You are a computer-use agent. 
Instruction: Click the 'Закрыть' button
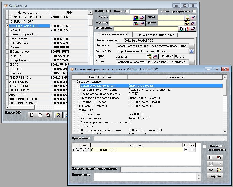pyautogui.click(x=215, y=176)
